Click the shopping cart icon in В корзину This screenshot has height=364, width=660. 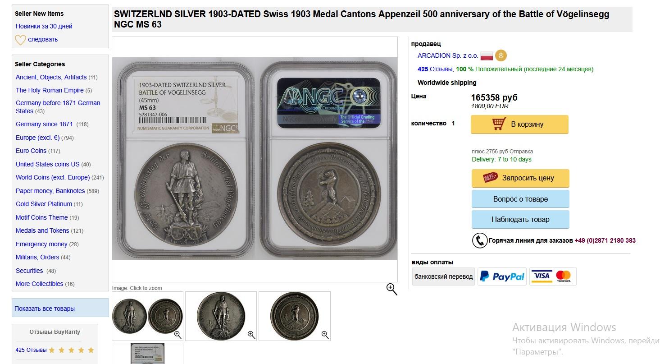pyautogui.click(x=499, y=124)
